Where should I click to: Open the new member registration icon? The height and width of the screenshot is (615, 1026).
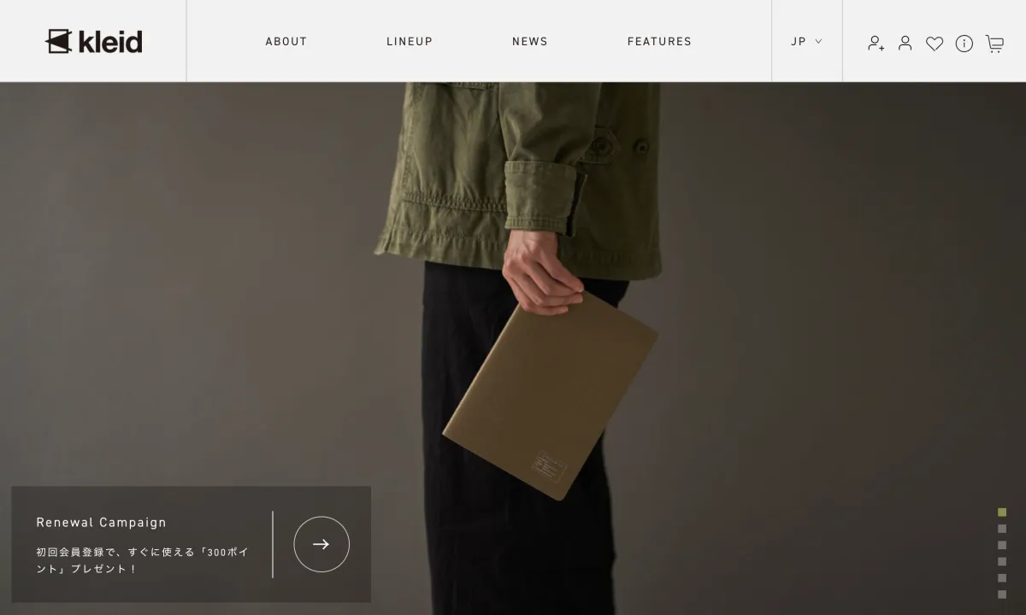click(876, 43)
